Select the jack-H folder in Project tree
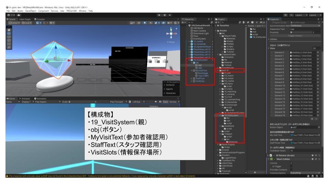Viewport: 329px width, 185px height. 225,71
